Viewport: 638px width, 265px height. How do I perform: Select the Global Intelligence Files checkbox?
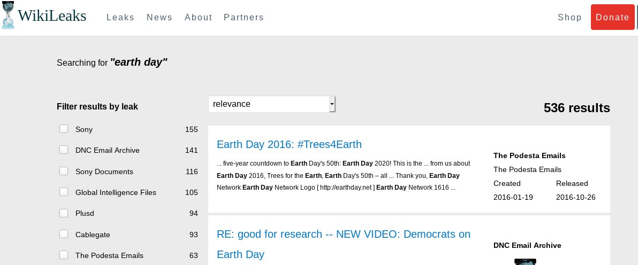point(64,191)
